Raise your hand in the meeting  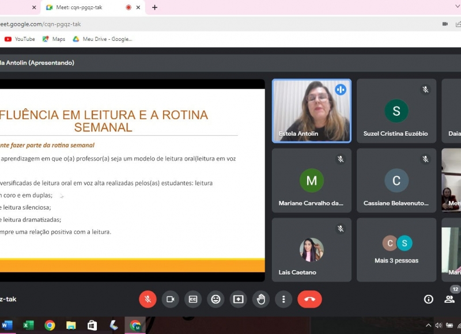tap(261, 299)
